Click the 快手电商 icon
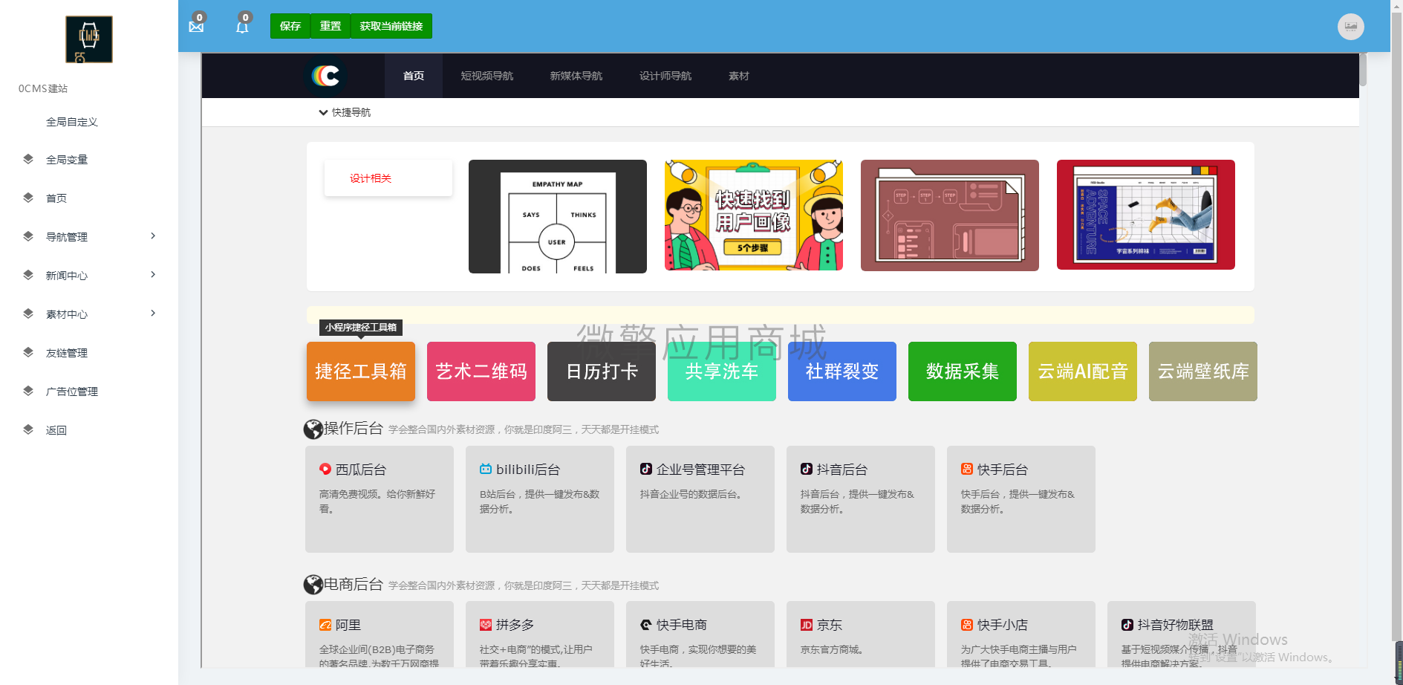1403x685 pixels. pyautogui.click(x=646, y=625)
